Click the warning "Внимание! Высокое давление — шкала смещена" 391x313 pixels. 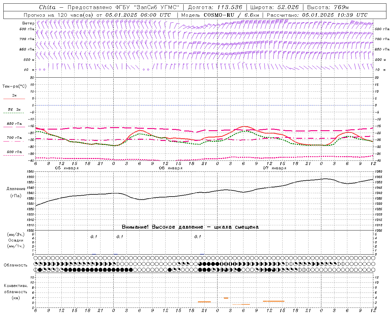pos(190,227)
